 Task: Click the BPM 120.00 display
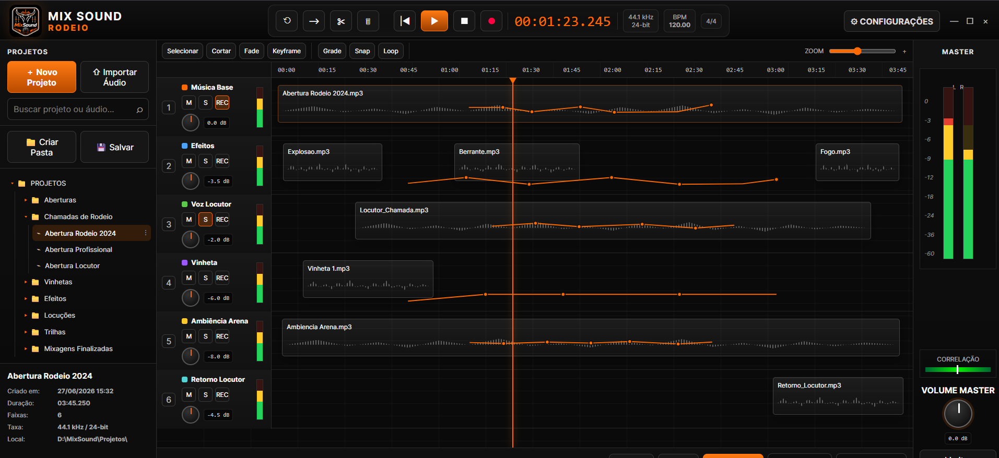tap(679, 21)
